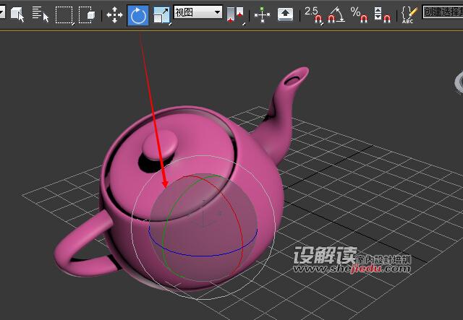This screenshot has height=320, width=463.
Task: Choose the Rectangular Selection Region tool
Action: click(x=64, y=14)
